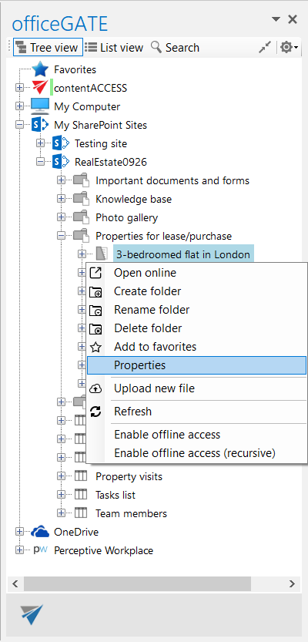
Task: Expand the Knowledge base library
Action: click(x=61, y=199)
